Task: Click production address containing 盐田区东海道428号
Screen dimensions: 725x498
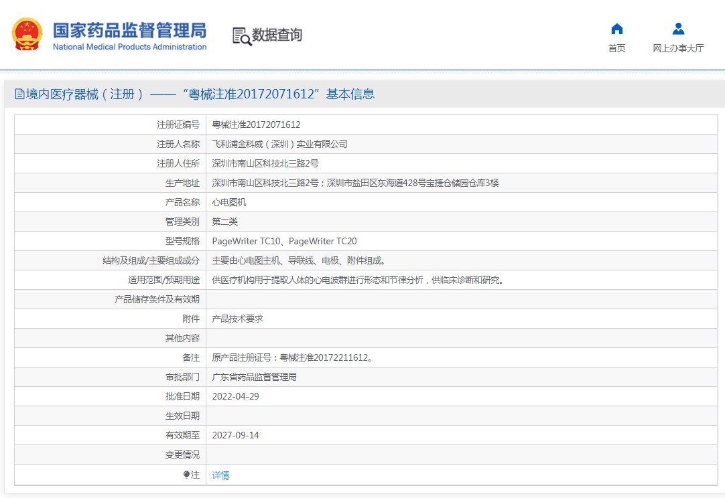Action: click(355, 183)
